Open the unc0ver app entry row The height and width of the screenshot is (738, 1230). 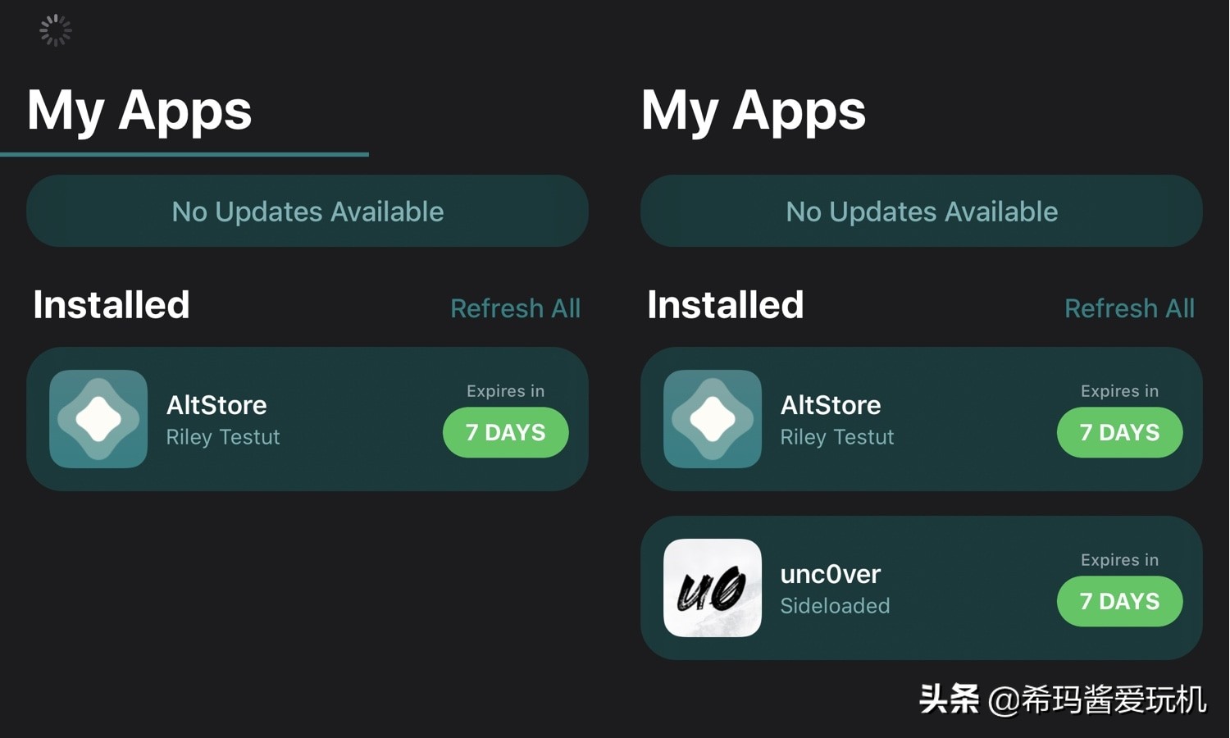922,587
